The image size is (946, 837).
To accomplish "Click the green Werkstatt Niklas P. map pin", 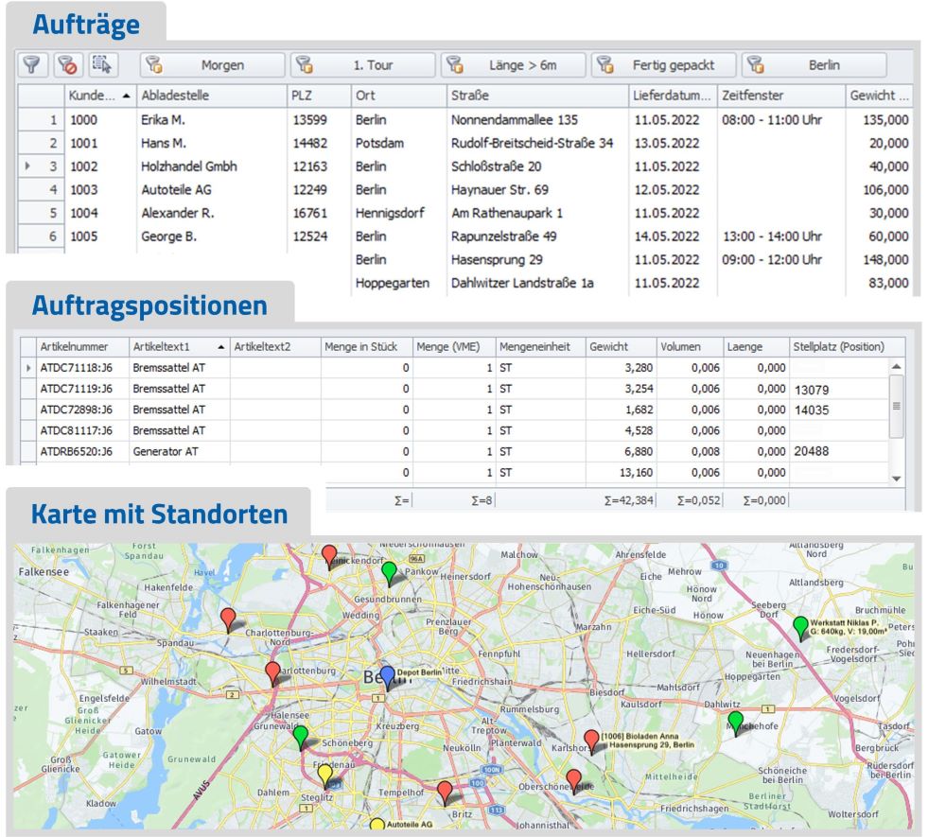I will 800,628.
